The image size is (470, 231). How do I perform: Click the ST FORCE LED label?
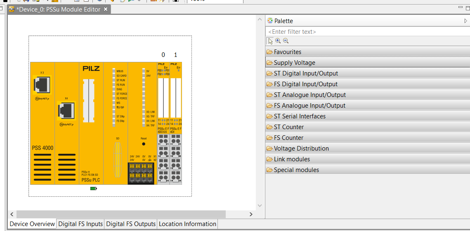click(122, 94)
